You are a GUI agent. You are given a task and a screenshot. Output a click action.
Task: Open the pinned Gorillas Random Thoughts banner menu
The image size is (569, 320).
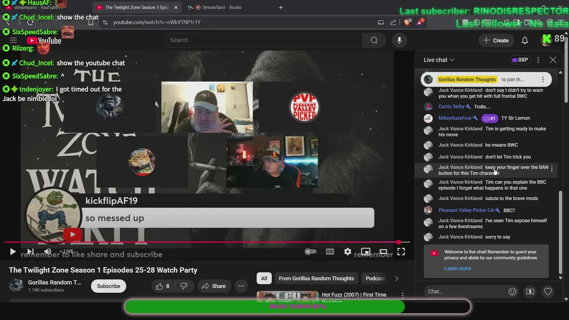click(x=543, y=80)
